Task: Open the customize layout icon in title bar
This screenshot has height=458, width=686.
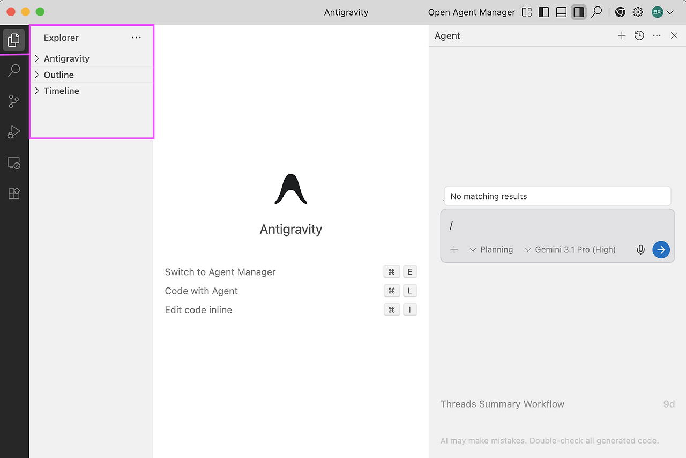Action: [527, 12]
